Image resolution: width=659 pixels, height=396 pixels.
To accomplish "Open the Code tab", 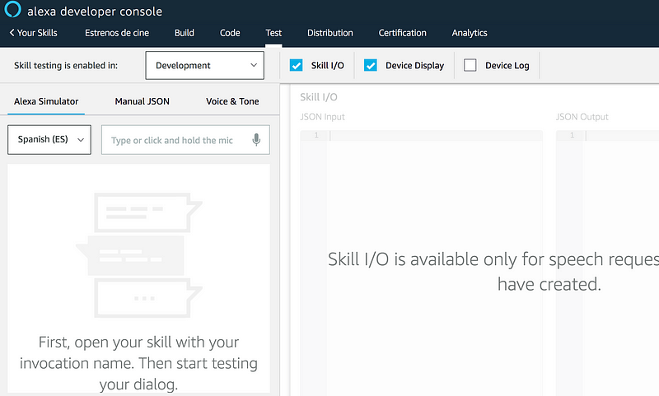I will click(x=230, y=33).
